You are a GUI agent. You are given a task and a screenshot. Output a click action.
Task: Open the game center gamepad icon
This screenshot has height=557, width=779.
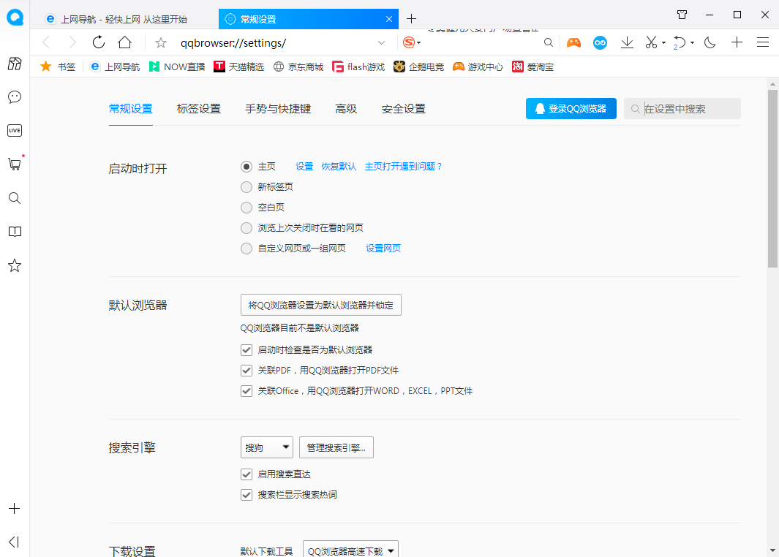tap(573, 42)
